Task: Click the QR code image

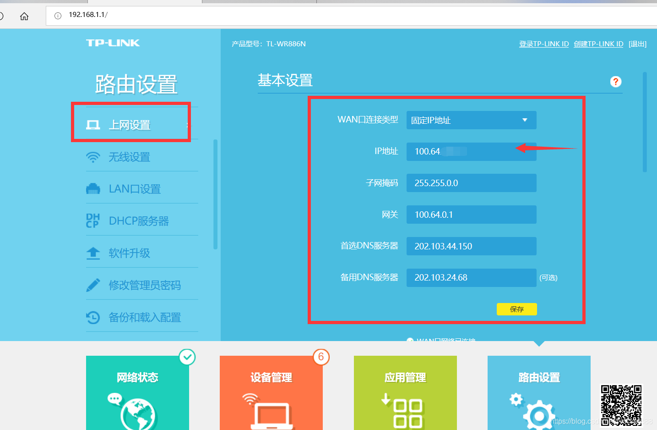Action: coord(622,405)
